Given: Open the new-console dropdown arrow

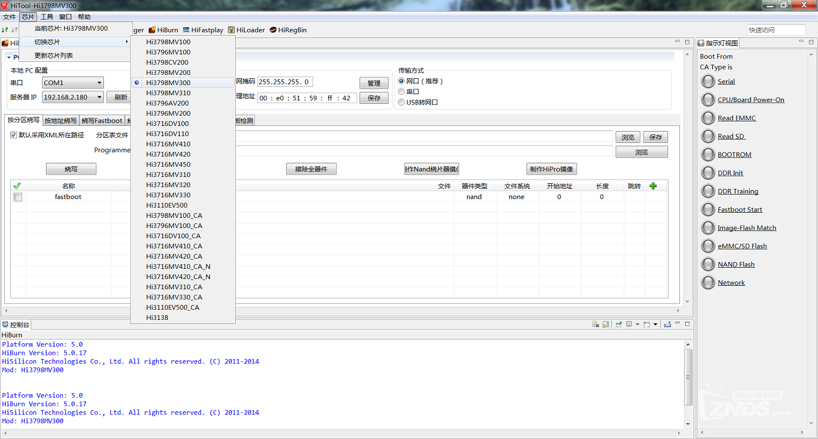Looking at the screenshot, I should pos(656,324).
